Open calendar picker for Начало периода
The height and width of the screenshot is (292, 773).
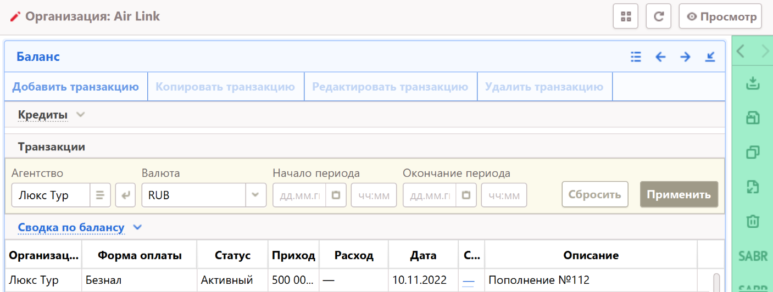(x=336, y=195)
